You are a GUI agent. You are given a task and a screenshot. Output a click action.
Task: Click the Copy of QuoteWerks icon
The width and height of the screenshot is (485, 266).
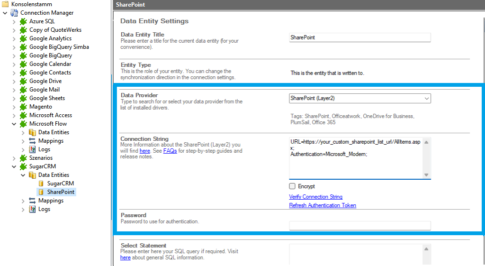[x=23, y=30]
